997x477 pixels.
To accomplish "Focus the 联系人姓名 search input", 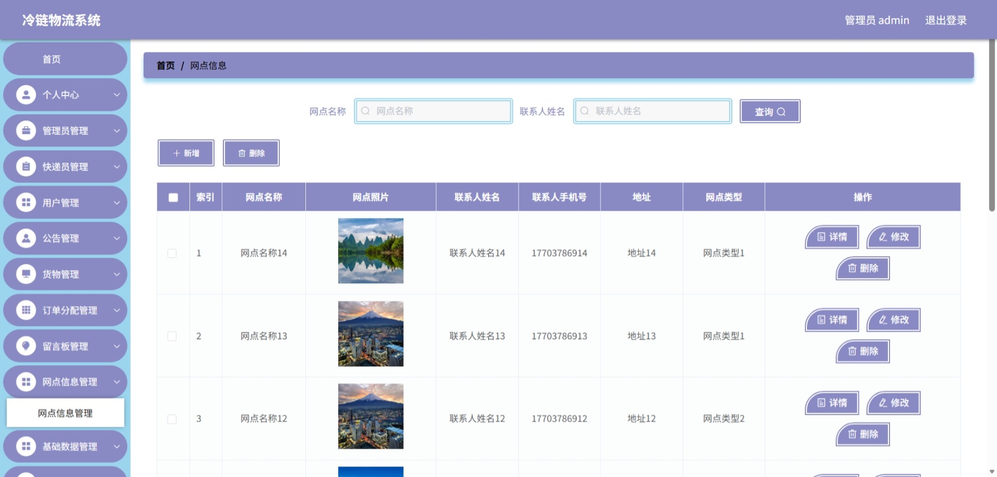I will [653, 111].
